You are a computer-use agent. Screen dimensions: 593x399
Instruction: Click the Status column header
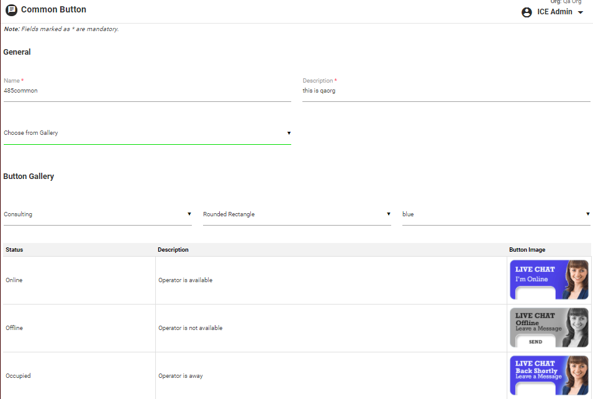click(14, 250)
